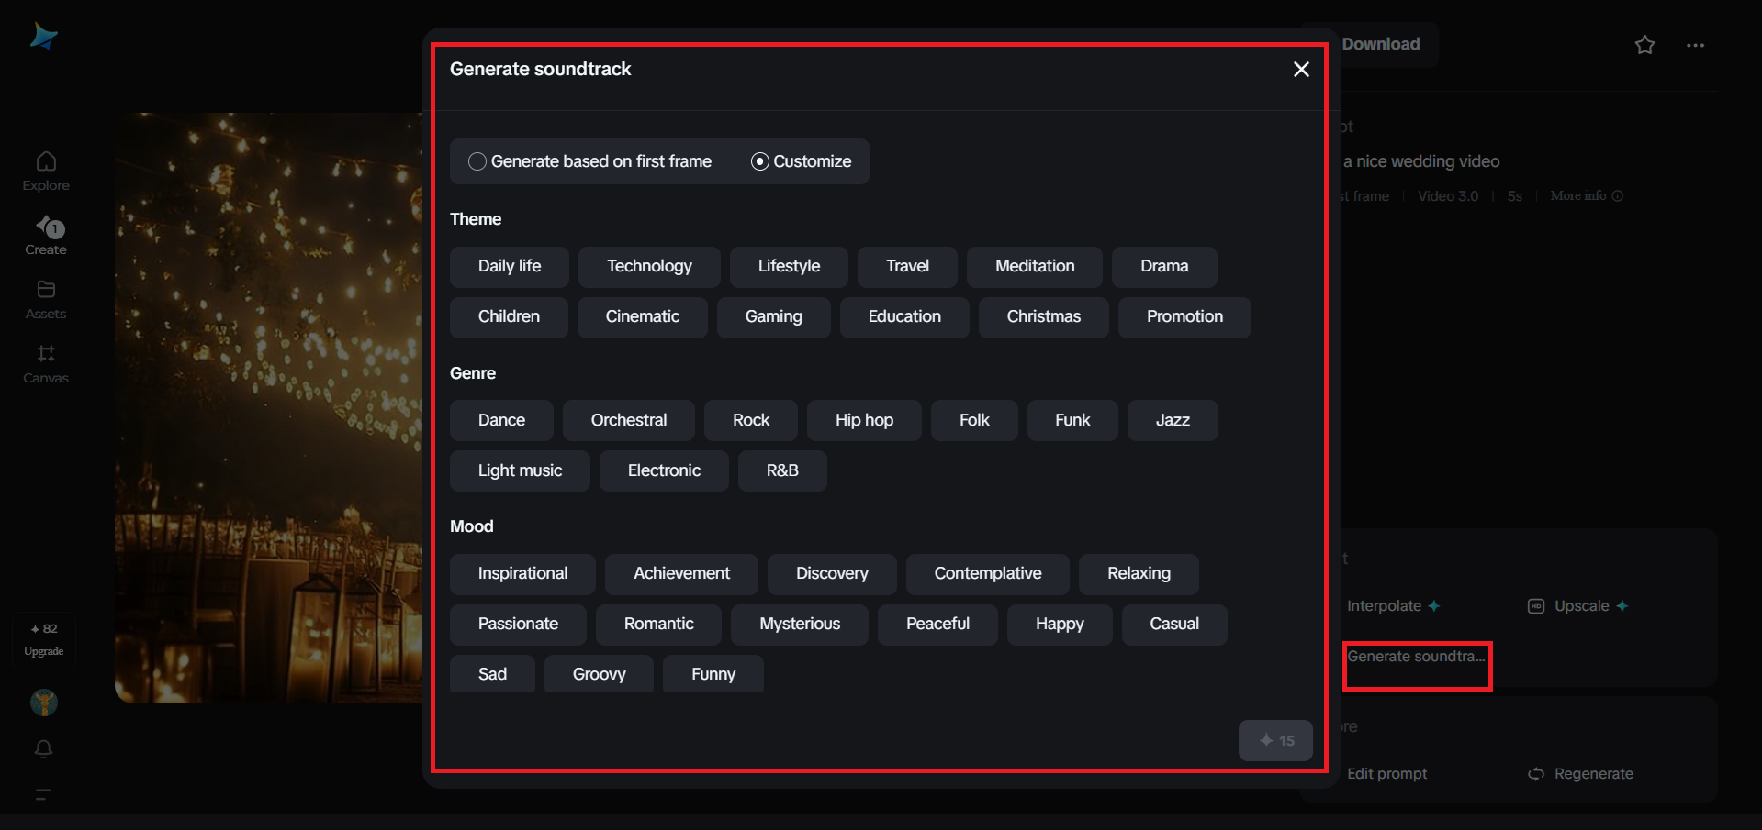Show More info about the video
Screen dimensions: 1762x830
[1587, 196]
